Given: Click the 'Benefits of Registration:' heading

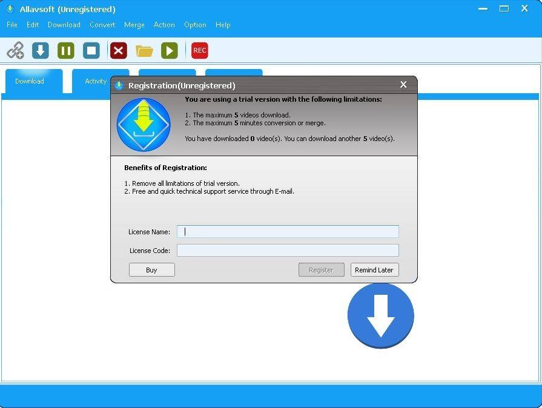Looking at the screenshot, I should (x=165, y=168).
